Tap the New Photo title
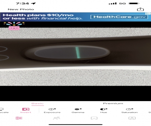The image size is (151, 126). [21, 9]
